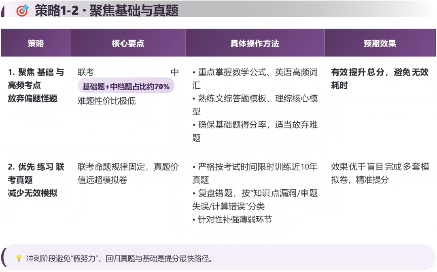Click the target dart icon beside the title
437x272 pixels.
22,11
